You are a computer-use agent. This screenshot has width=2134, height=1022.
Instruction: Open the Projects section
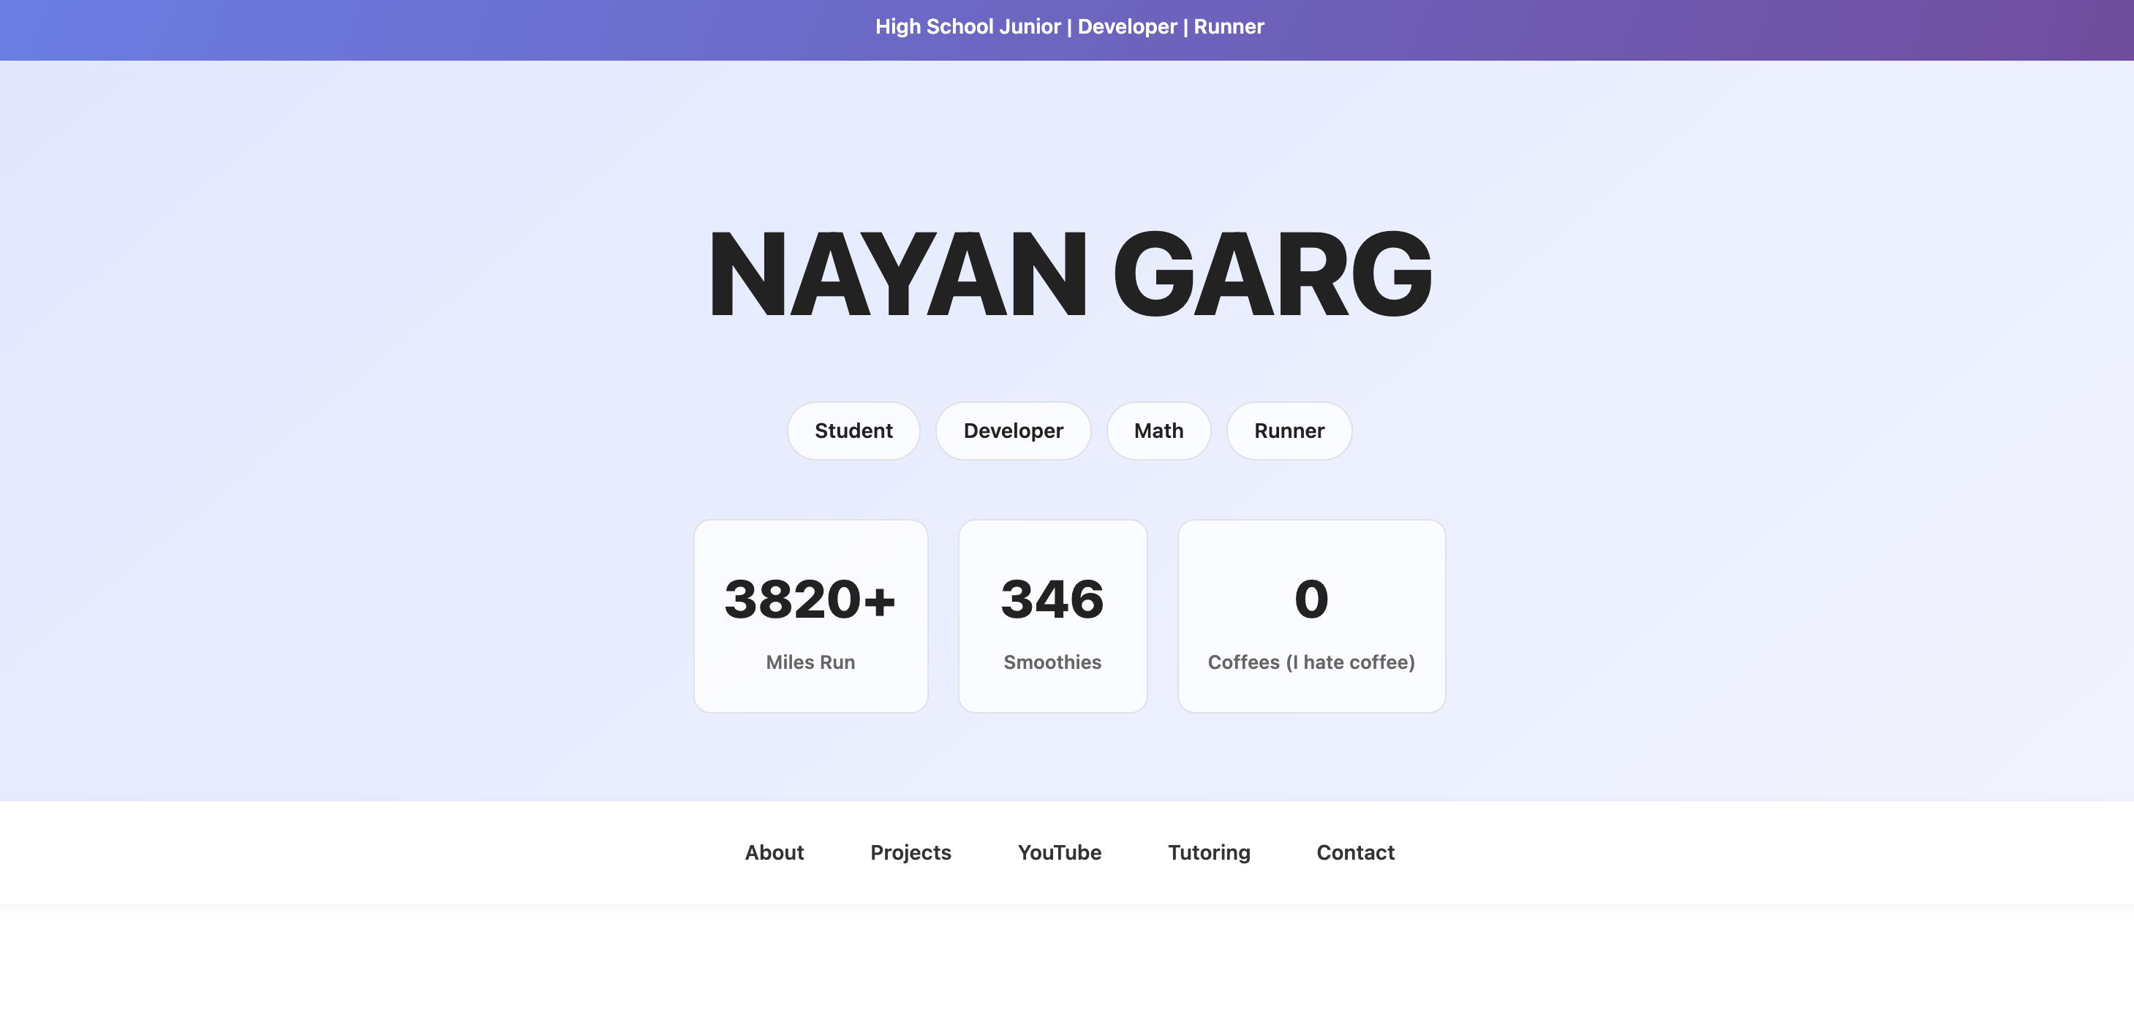point(910,852)
